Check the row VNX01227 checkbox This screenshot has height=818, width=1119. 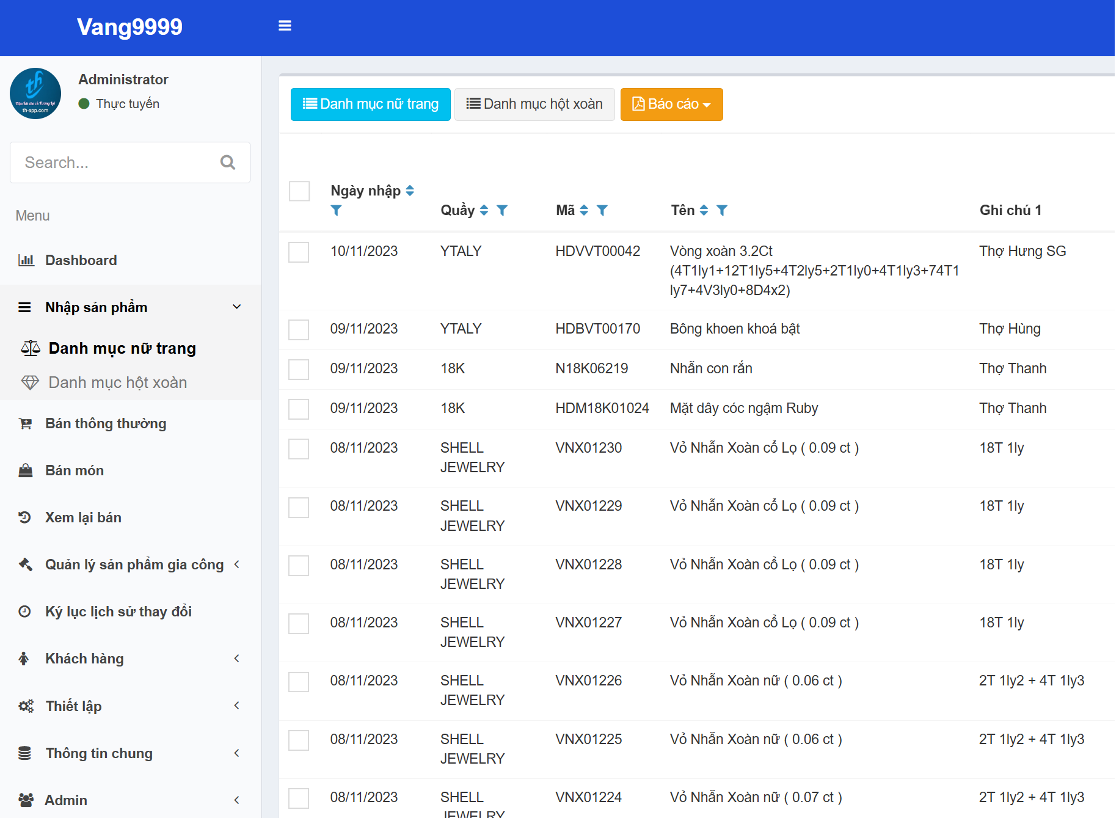(299, 624)
